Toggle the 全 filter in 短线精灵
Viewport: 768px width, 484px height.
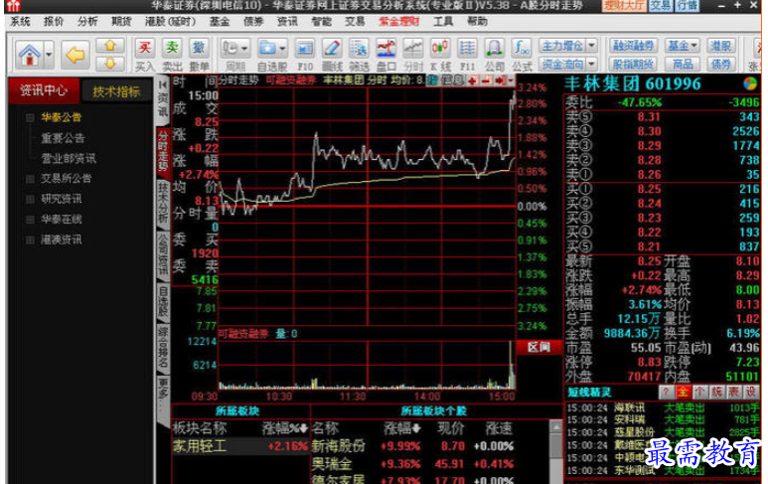[x=683, y=392]
